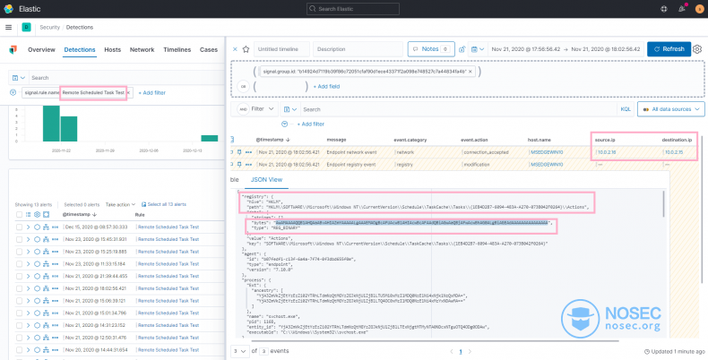This screenshot has width=708, height=360.
Task: Check the Nov 20, 2020 14:44:31 alert
Action: pyautogui.click(x=19, y=349)
